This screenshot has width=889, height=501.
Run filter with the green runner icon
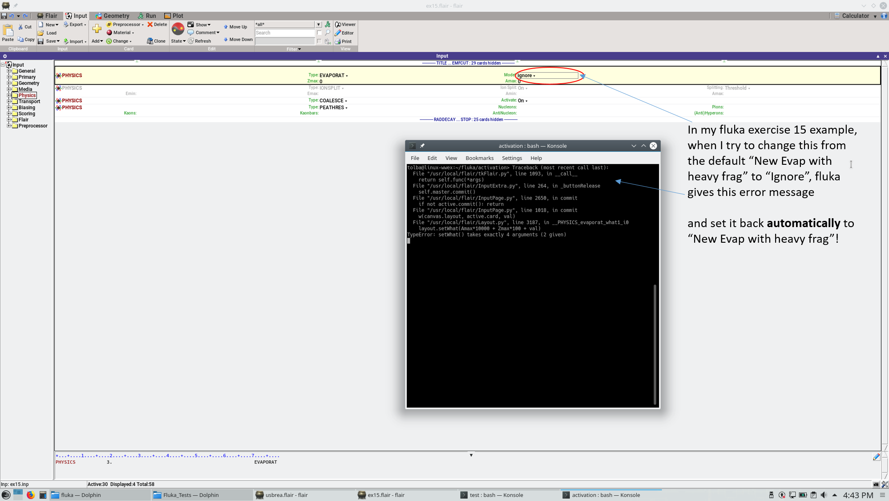pyautogui.click(x=328, y=24)
